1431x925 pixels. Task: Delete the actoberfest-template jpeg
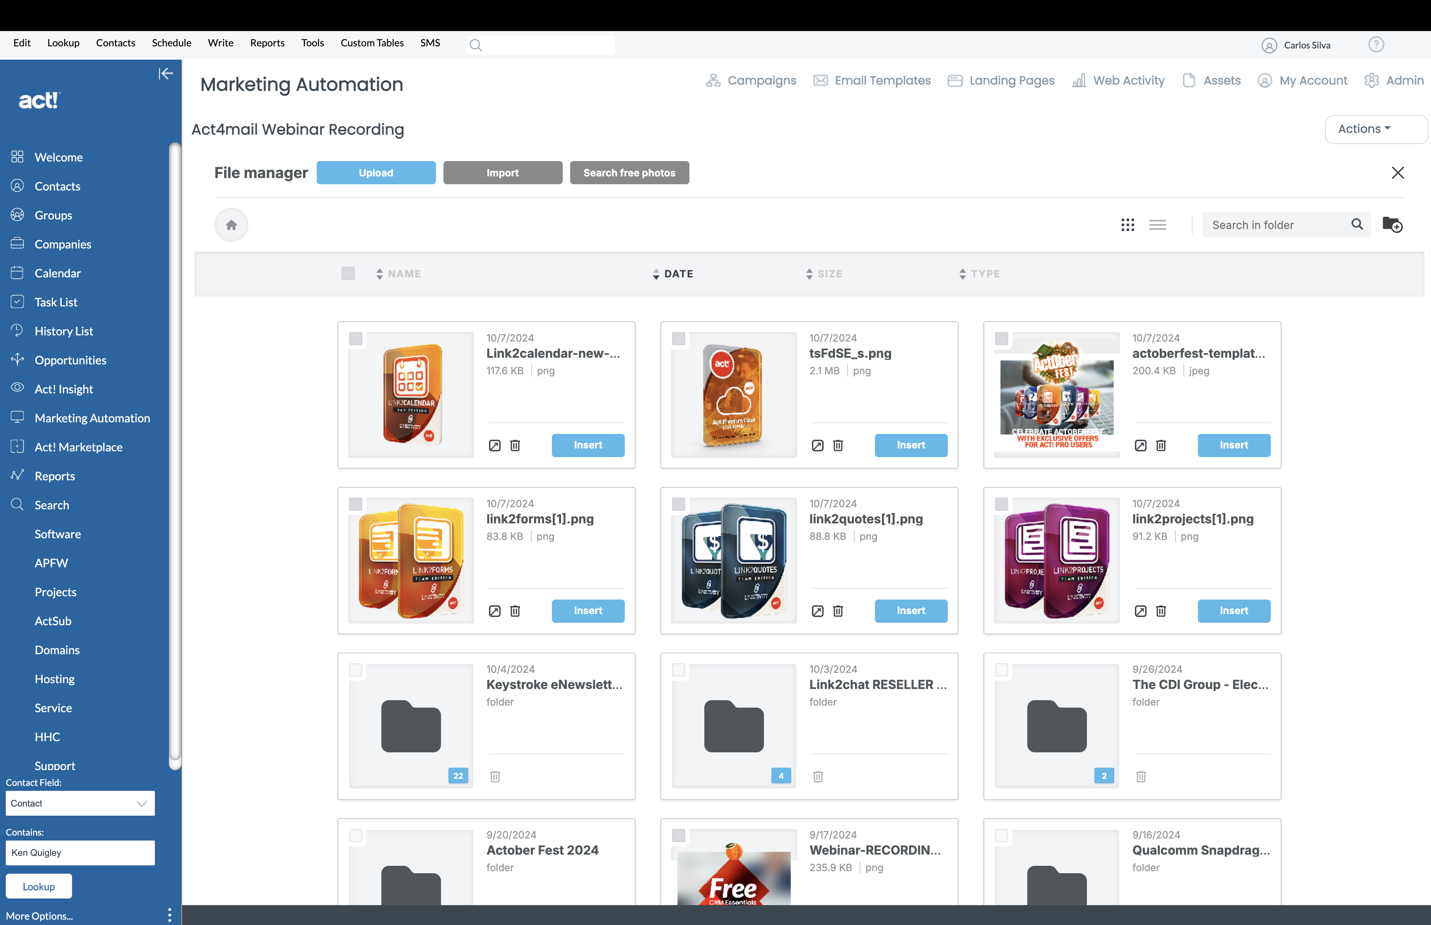[x=1161, y=445]
